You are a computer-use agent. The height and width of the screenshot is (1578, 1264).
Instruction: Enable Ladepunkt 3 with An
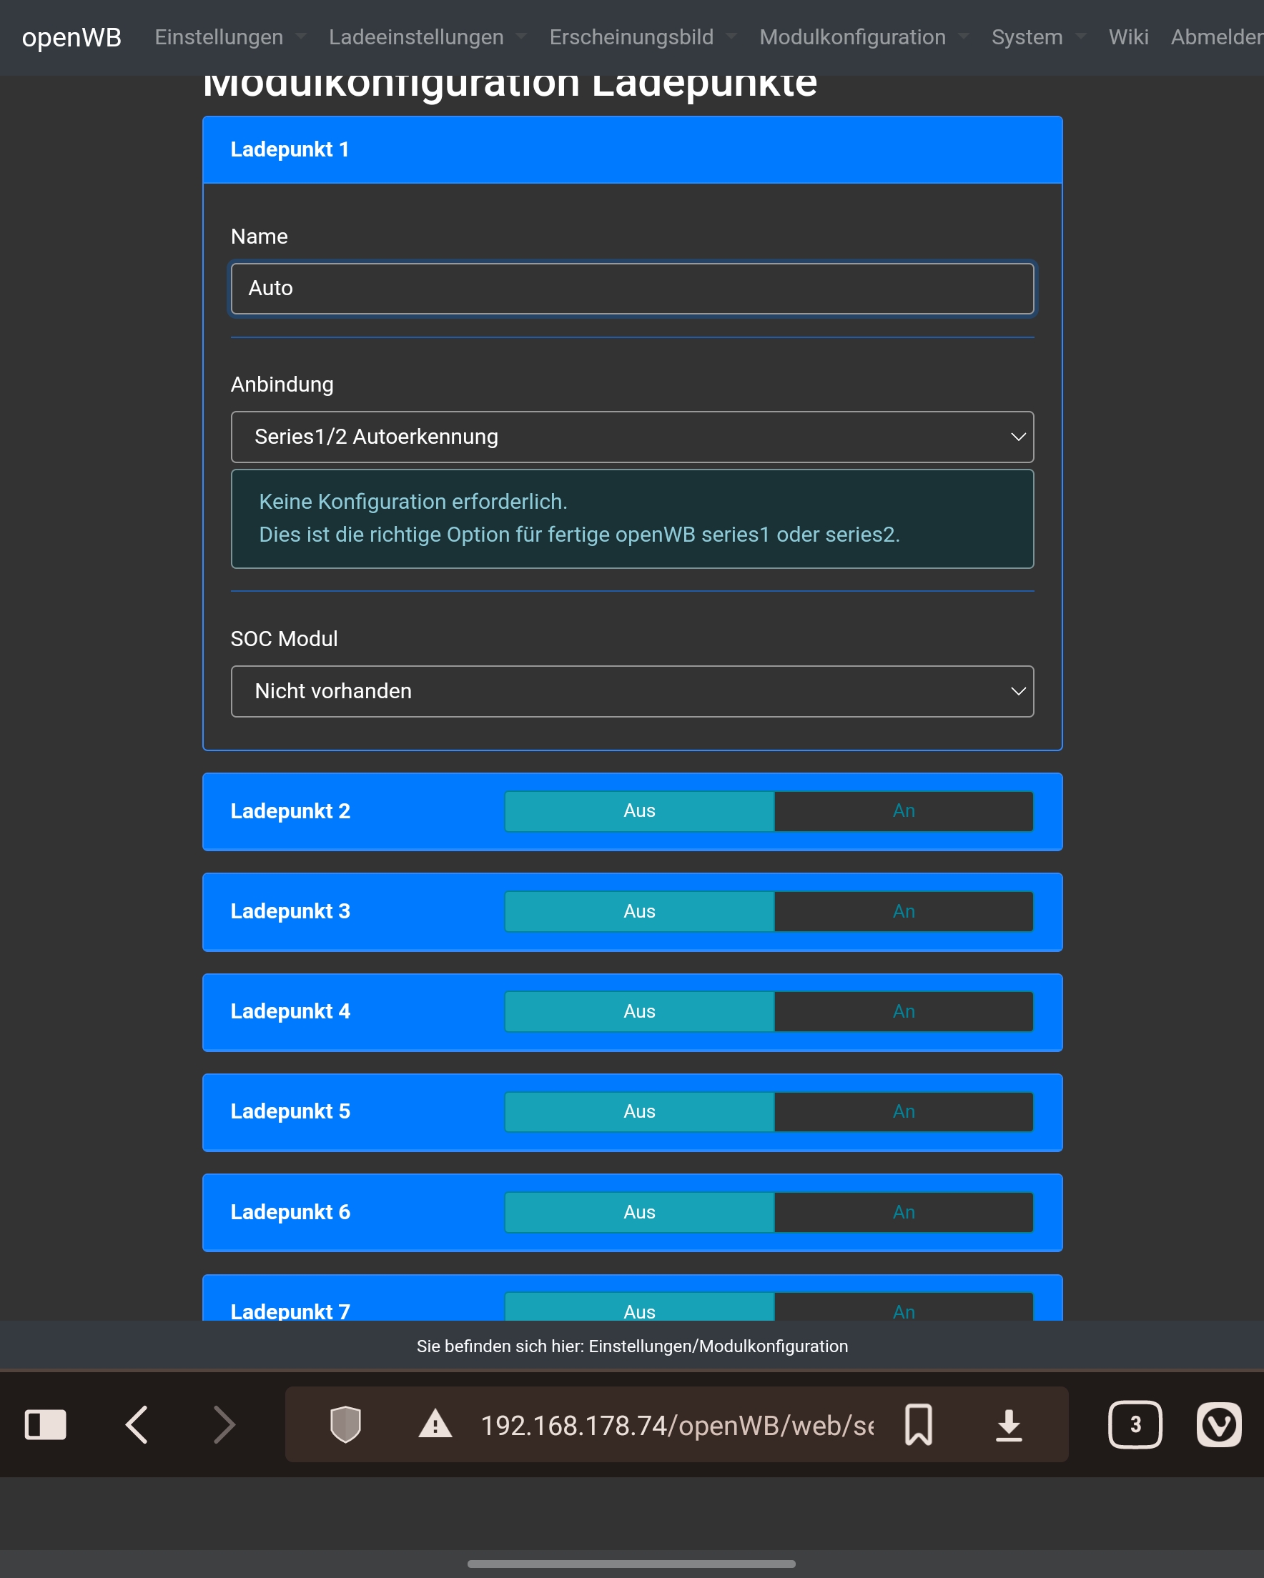[904, 911]
